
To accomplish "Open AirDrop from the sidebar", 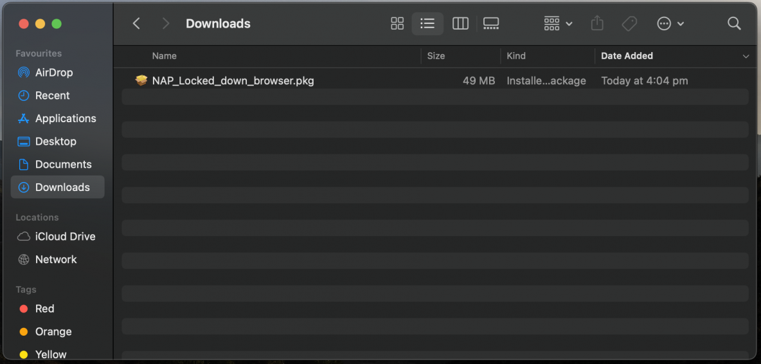I will (x=53, y=73).
